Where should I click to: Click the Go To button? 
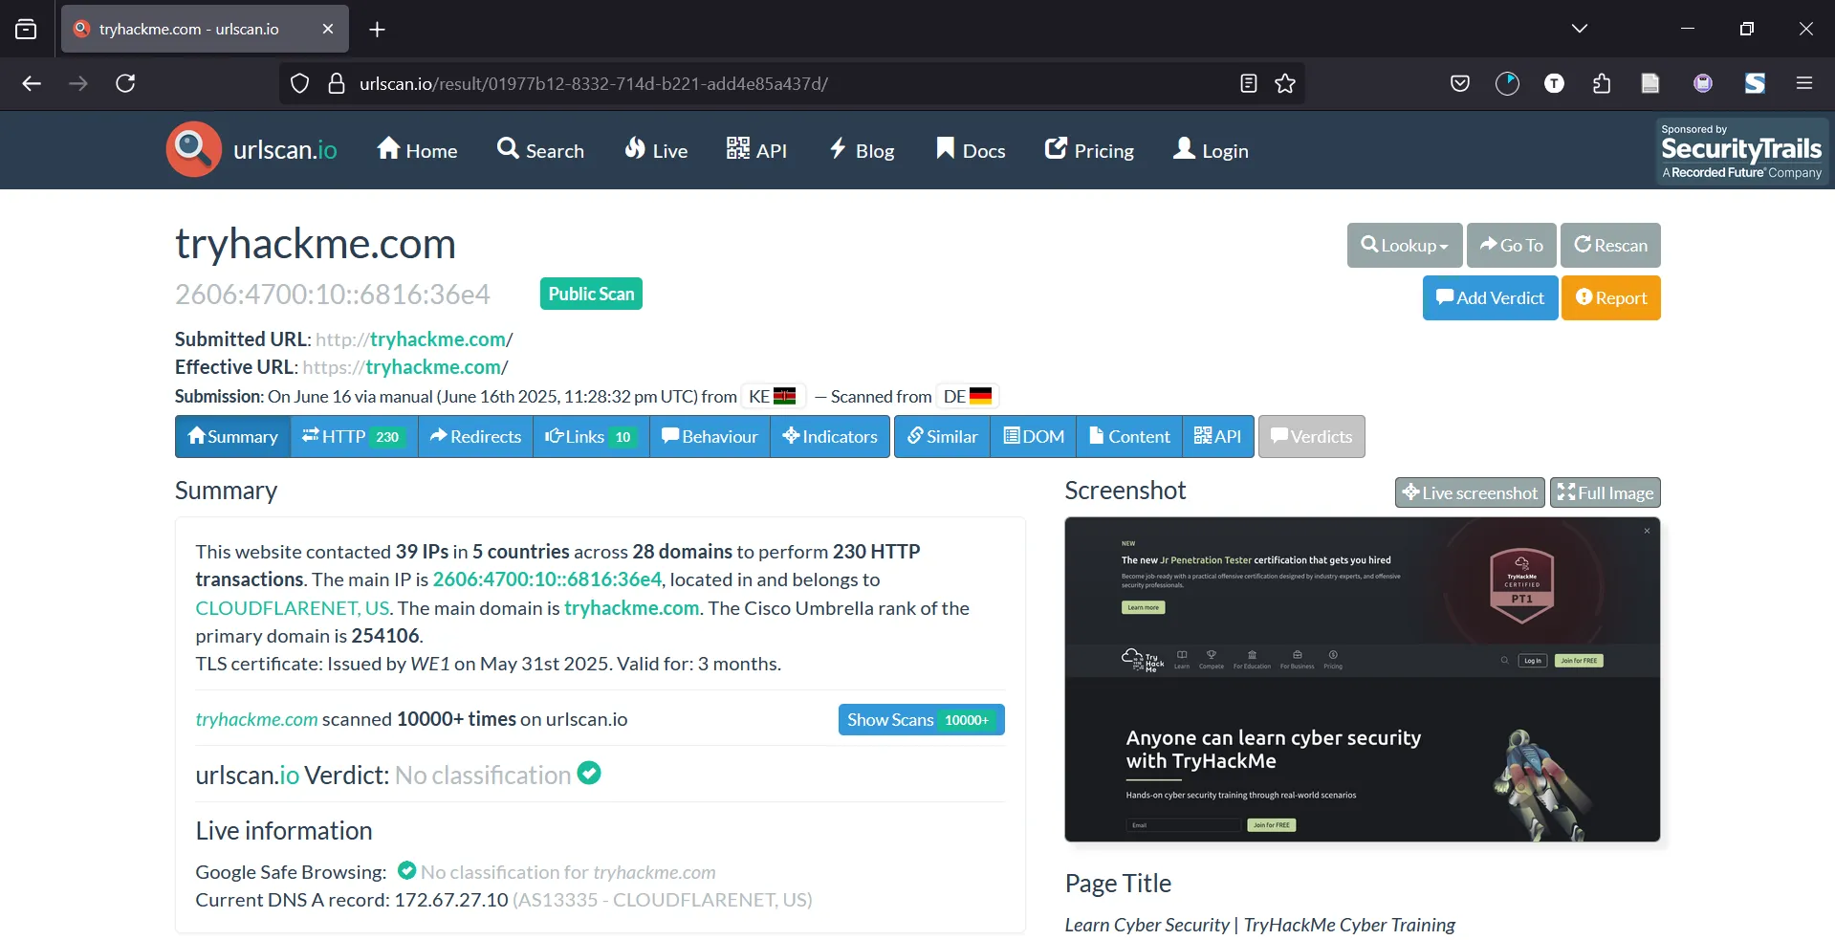[x=1512, y=245]
